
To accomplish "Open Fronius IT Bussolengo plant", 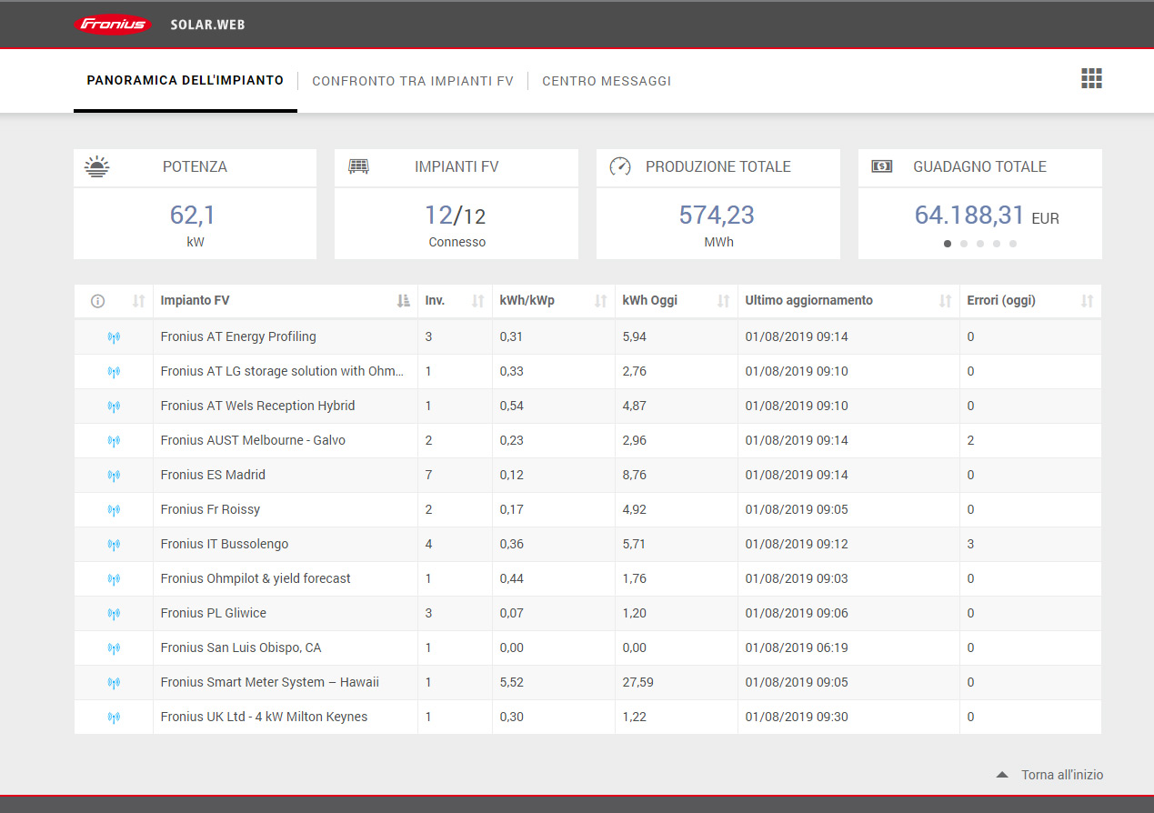I will pos(225,544).
